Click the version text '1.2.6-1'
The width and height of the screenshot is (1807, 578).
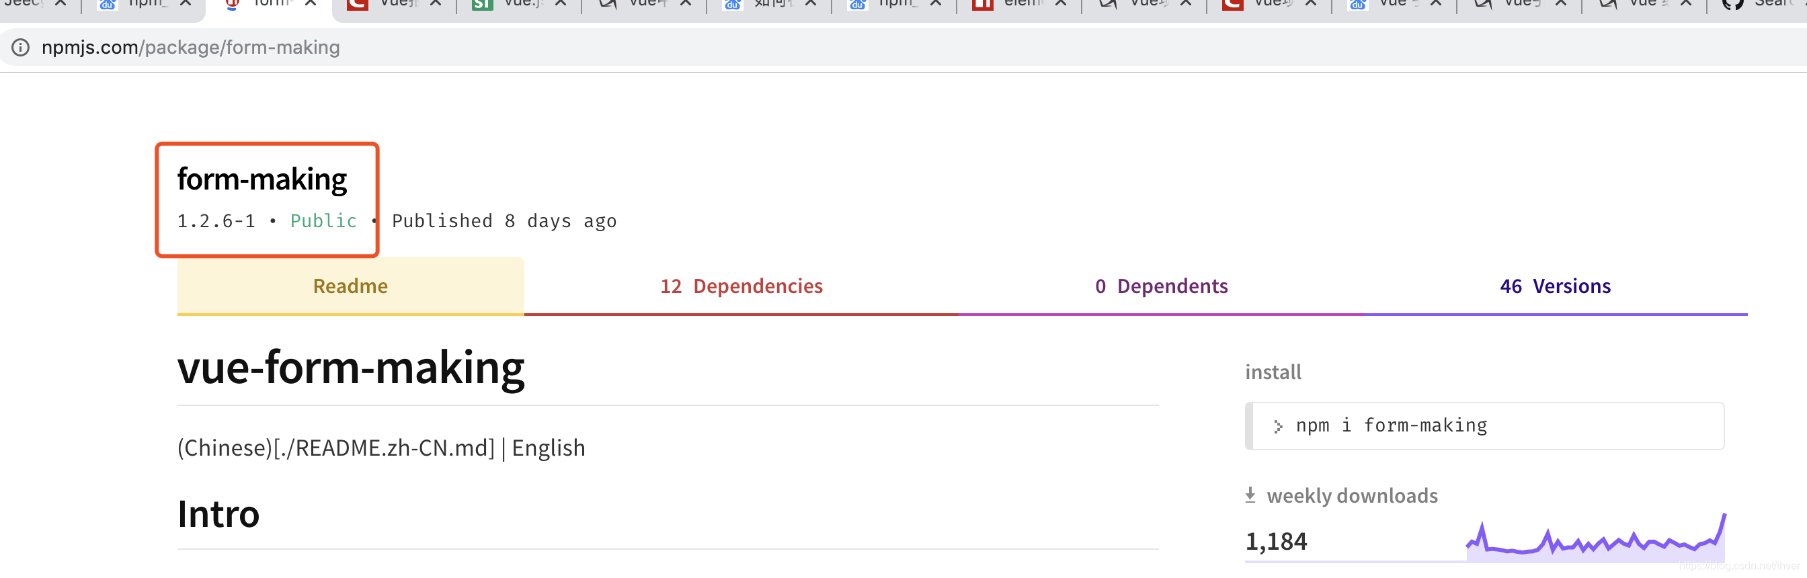tap(216, 221)
